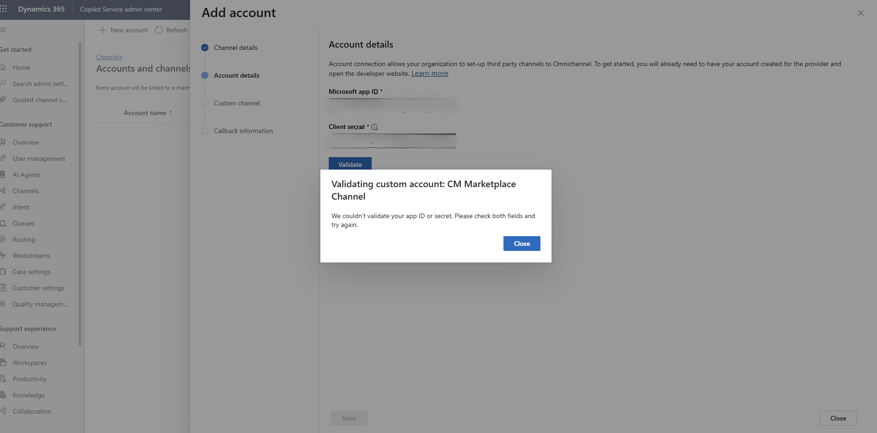The width and height of the screenshot is (877, 433).
Task: Click the Refresh toolbar button
Action: [172, 30]
